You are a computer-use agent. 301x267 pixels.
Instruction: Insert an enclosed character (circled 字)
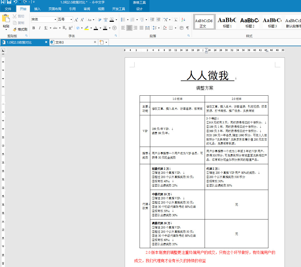114,28
